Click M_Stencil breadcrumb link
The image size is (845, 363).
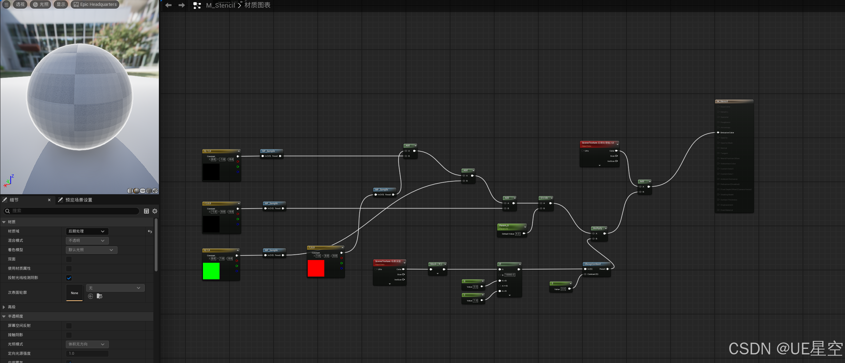tap(221, 6)
